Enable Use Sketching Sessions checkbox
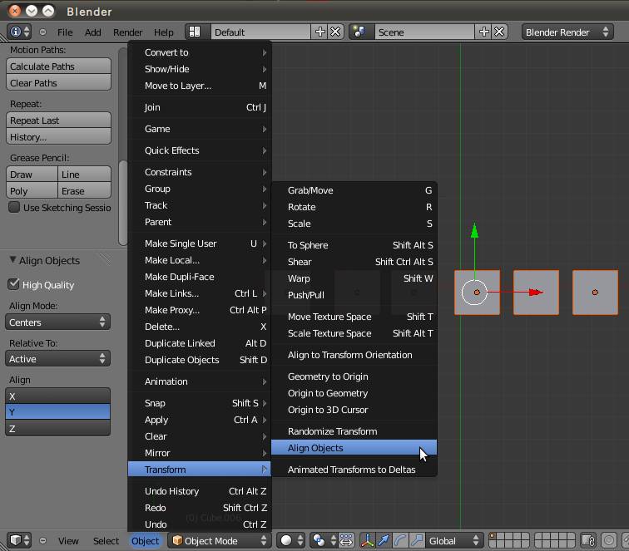The height and width of the screenshot is (551, 629). [14, 208]
